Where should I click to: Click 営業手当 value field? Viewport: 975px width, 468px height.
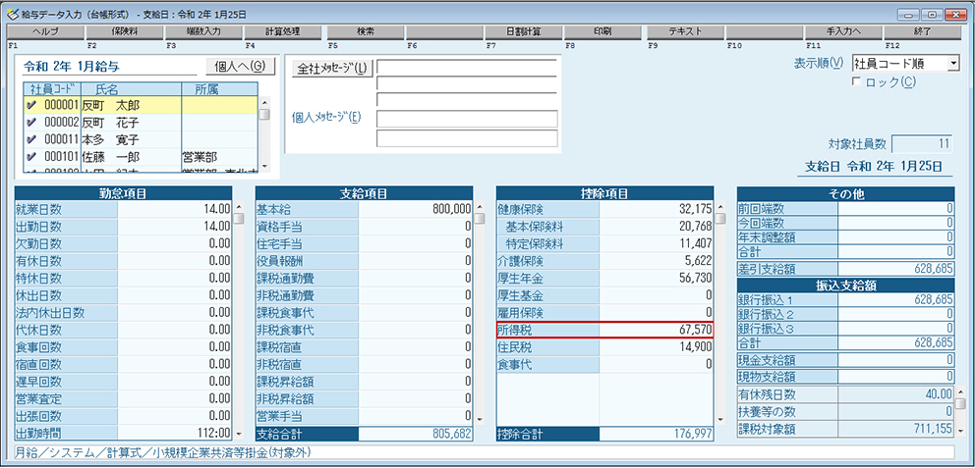[416, 415]
